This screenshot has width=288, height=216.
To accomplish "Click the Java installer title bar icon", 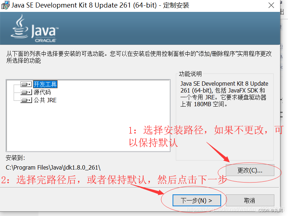I will coord(5,5).
